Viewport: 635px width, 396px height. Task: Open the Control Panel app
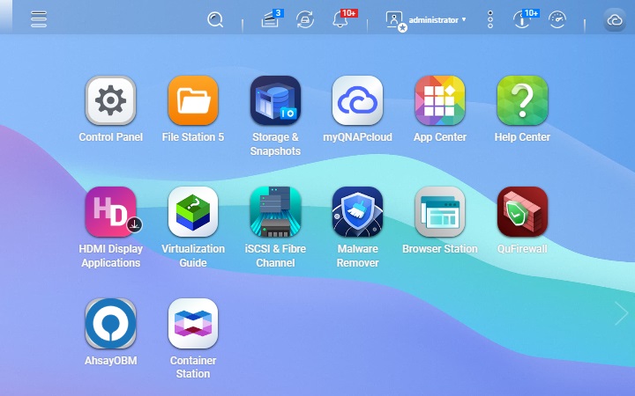pyautogui.click(x=110, y=101)
